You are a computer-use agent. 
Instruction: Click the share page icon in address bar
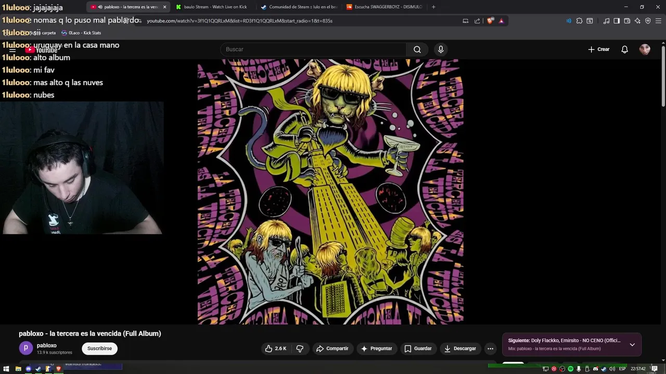point(477,21)
